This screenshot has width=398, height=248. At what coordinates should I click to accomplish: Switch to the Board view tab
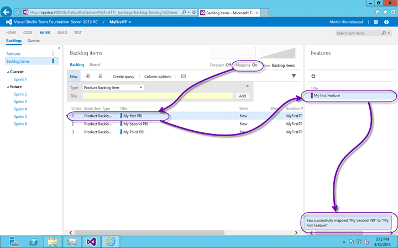click(x=95, y=65)
